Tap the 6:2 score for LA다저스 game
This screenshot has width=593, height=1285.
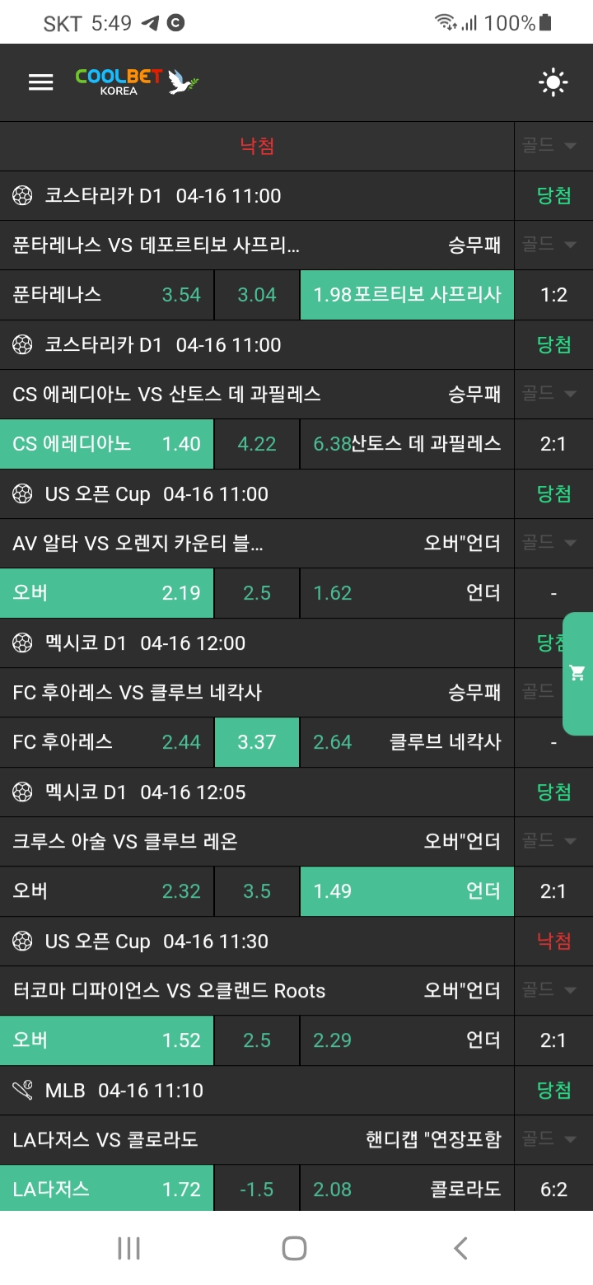point(553,1189)
